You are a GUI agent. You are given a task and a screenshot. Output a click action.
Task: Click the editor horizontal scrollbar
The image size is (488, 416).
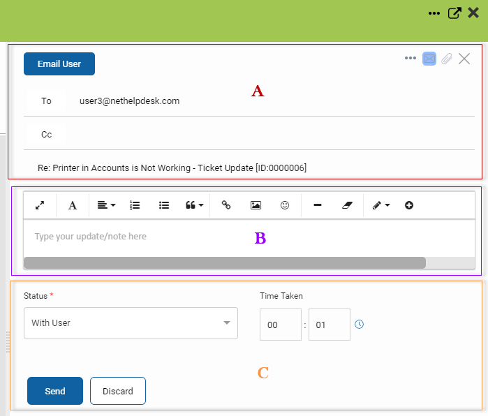click(x=225, y=263)
